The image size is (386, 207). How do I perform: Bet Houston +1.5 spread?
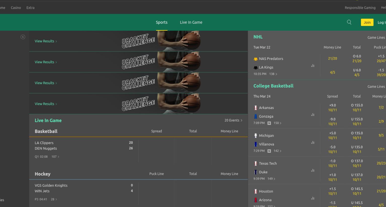pyautogui.click(x=332, y=191)
